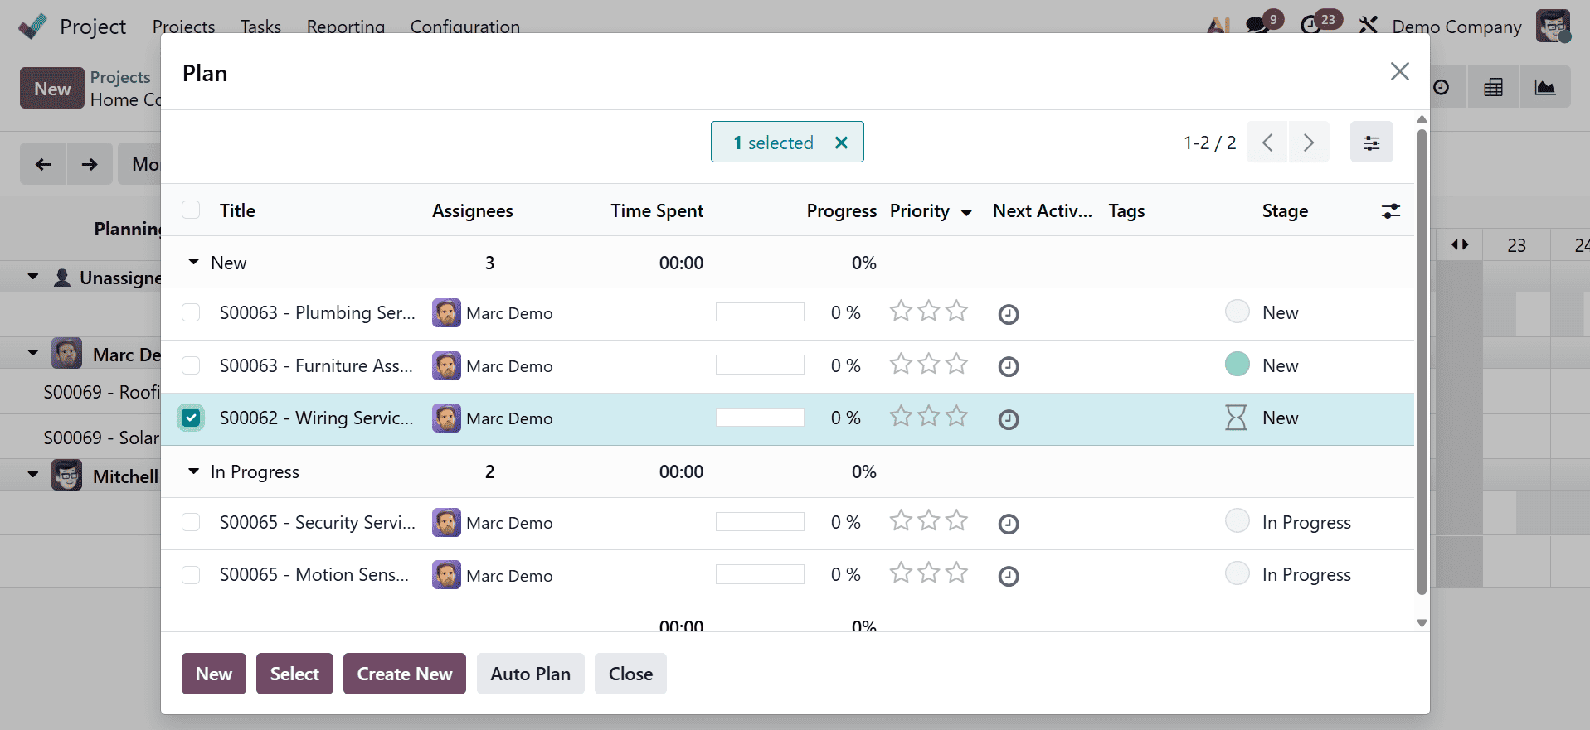Sort by the Title column header

237,210
